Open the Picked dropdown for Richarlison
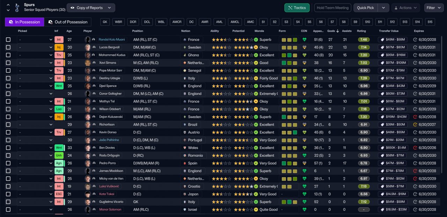Viewport: 447px width, 217px height. pos(35,125)
